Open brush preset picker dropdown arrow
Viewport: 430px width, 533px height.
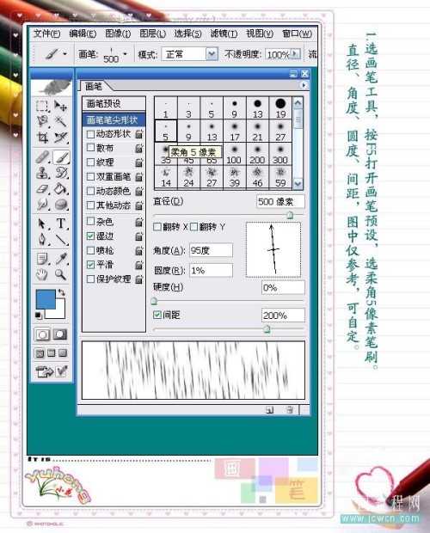click(x=126, y=54)
